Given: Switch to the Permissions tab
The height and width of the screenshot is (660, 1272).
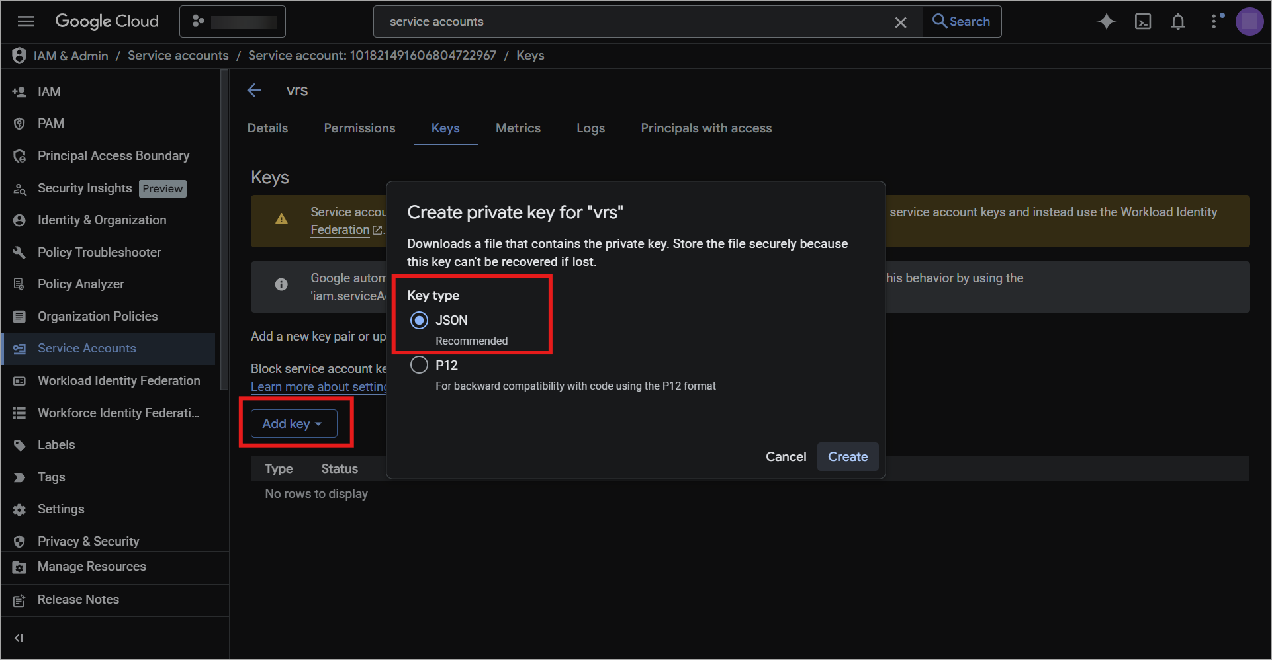Looking at the screenshot, I should [359, 128].
